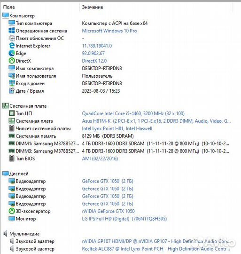Open the 11.789.19041.0 Internet Explorer version link
Viewport: 241px width, 254px height.
(x=97, y=46)
